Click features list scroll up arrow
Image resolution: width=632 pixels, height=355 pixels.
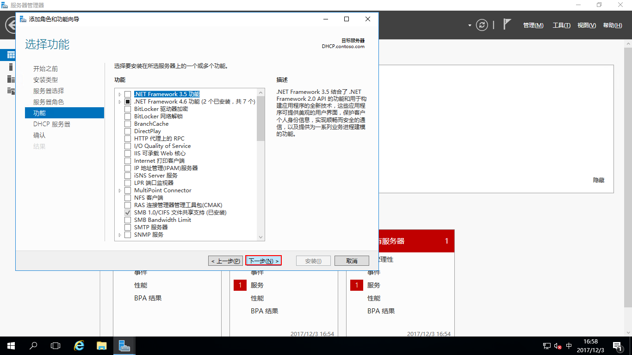pyautogui.click(x=261, y=92)
